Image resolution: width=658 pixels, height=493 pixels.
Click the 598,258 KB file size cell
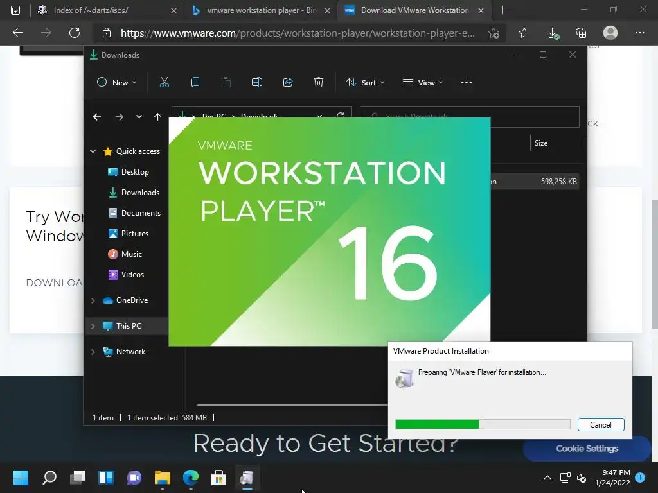tap(558, 182)
